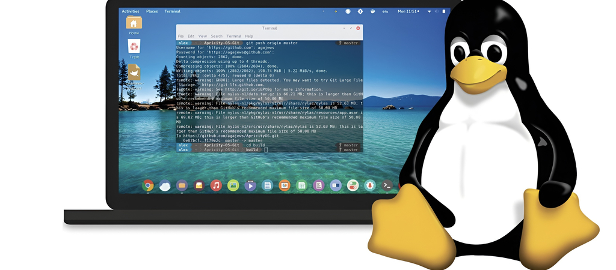This screenshot has width=616, height=270.
Task: Open the Edit menu in Terminal
Action: pos(191,36)
